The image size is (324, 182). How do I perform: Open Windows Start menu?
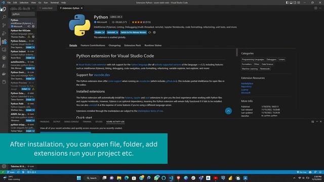coord(79,178)
